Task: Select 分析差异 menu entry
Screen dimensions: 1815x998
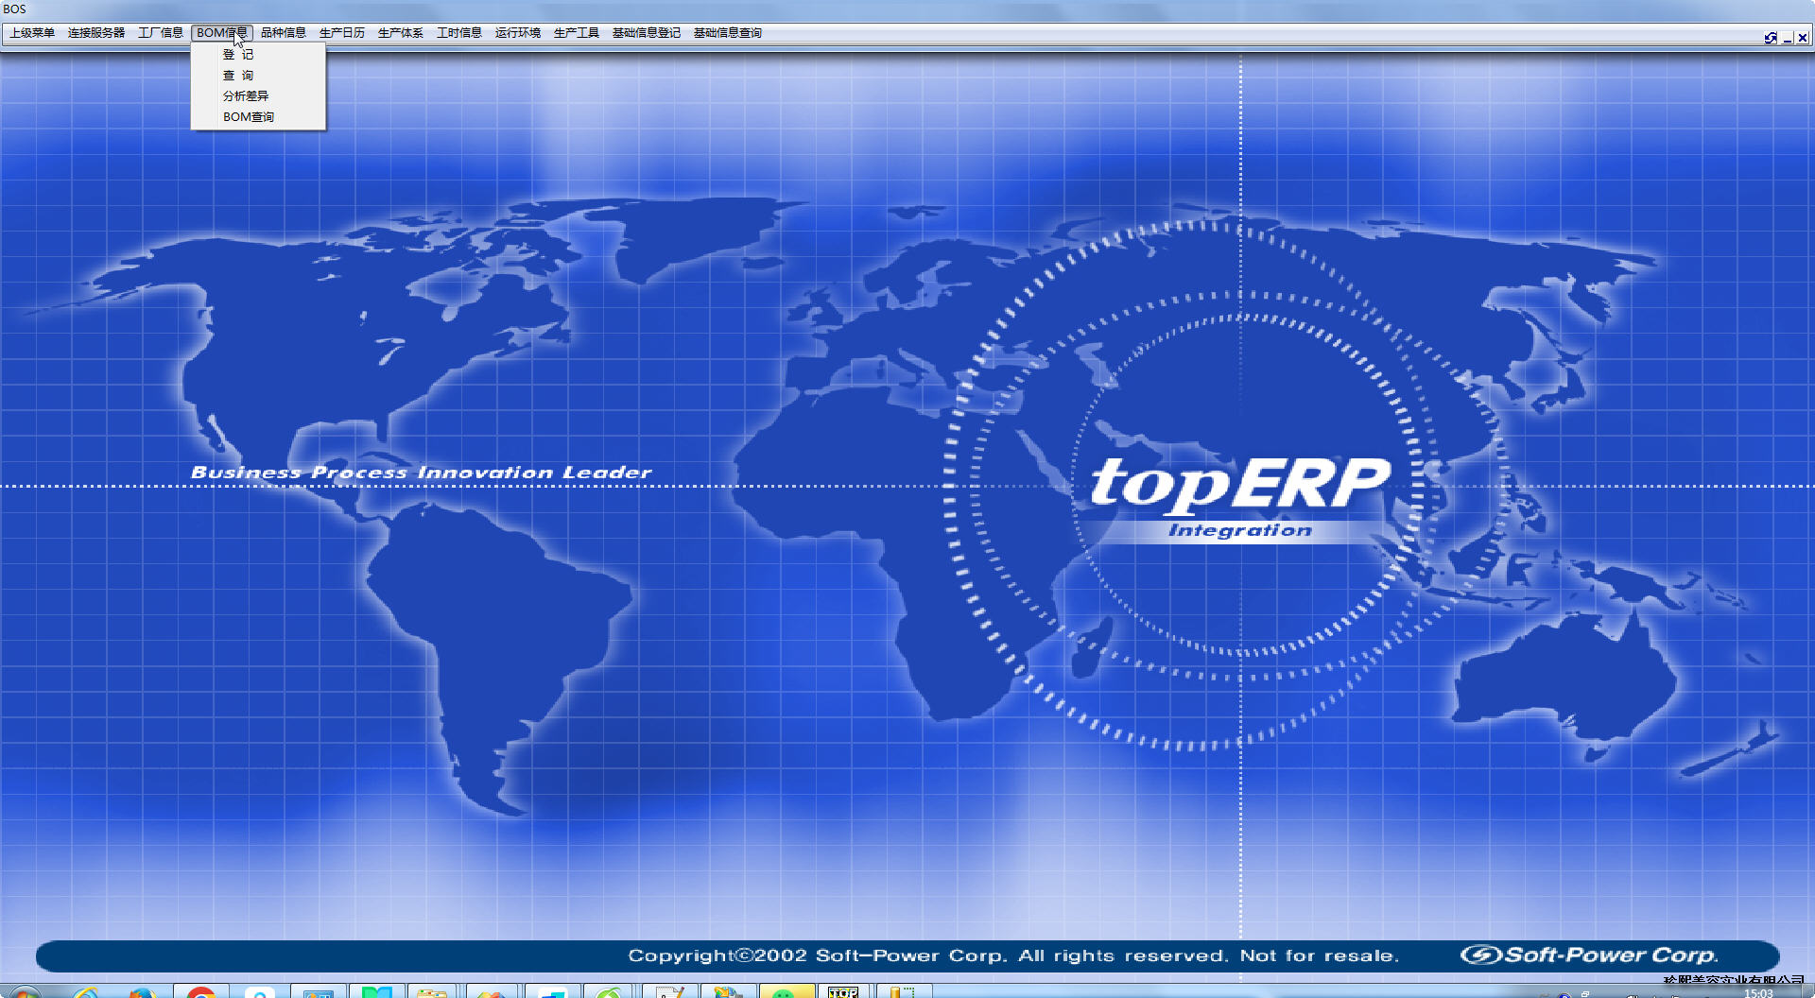Action: pos(246,96)
